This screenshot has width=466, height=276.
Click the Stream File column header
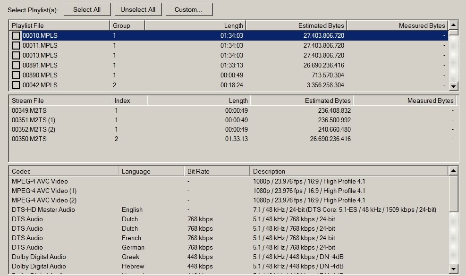[60, 100]
